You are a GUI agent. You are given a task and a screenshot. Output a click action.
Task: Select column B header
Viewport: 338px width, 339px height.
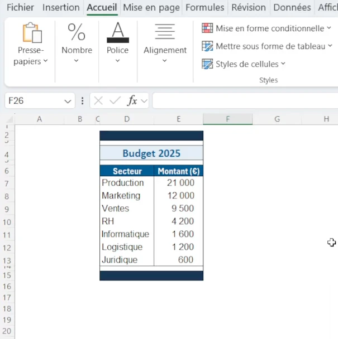click(80, 119)
